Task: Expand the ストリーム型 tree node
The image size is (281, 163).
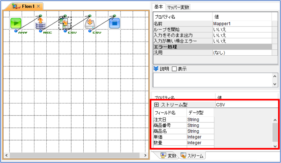Action: point(157,105)
